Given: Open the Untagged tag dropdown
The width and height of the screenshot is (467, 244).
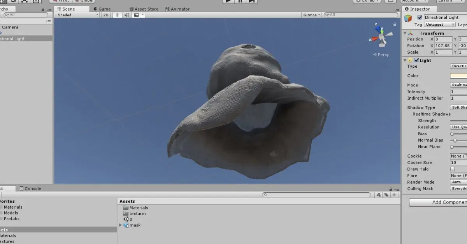Looking at the screenshot, I should [x=440, y=25].
